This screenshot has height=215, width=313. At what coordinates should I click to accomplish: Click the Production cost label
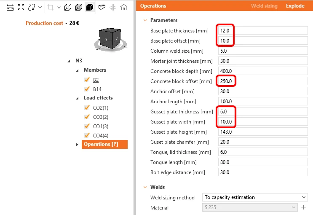pos(44,23)
